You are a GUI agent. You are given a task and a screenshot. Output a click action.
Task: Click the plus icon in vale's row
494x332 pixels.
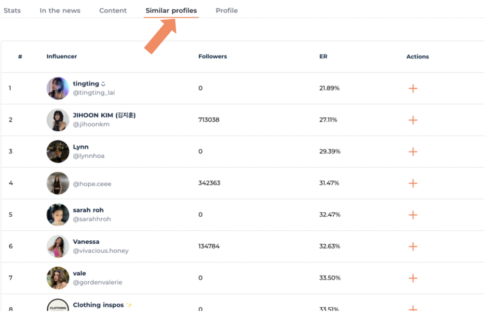[412, 278]
